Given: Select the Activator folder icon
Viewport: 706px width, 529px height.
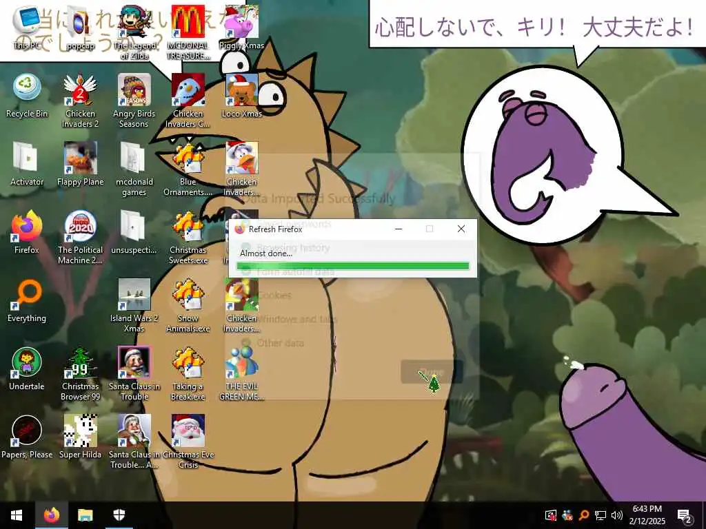Looking at the screenshot, I should 27,164.
